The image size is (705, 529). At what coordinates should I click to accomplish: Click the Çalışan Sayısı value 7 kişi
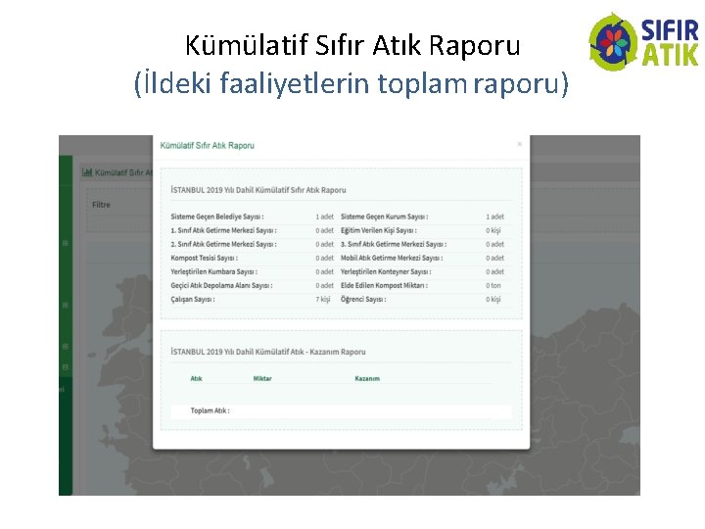323,299
